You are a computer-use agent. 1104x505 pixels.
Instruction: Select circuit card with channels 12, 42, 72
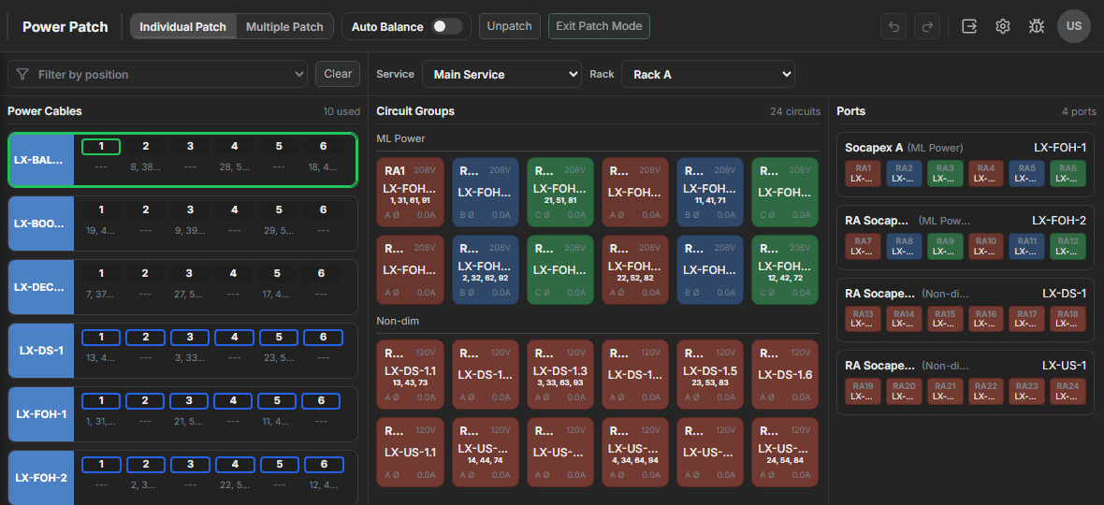[x=785, y=269]
